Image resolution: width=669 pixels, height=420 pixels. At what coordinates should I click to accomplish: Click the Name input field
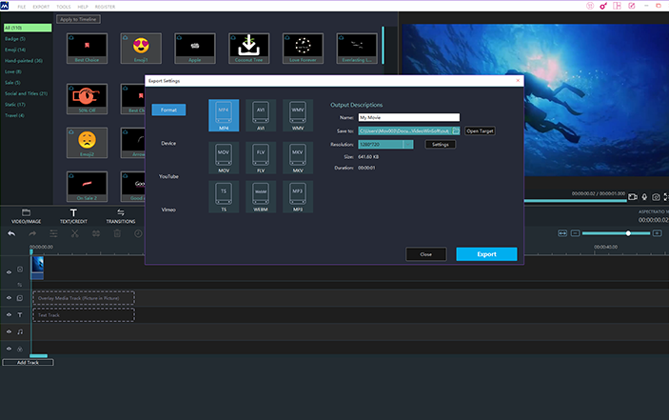[408, 117]
